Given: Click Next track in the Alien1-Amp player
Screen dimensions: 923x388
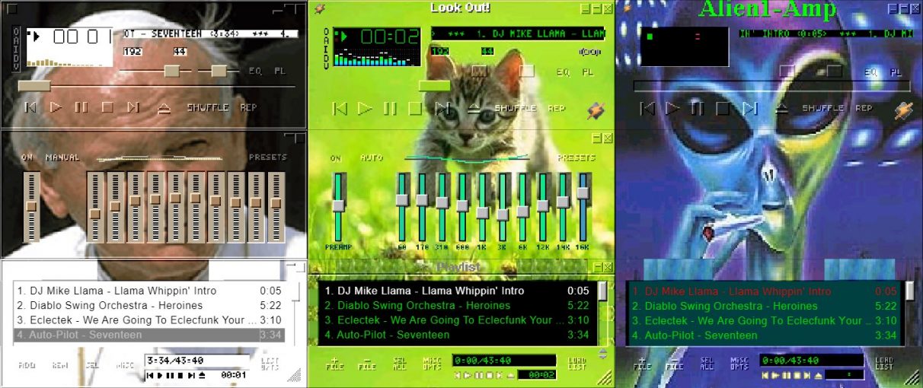Looking at the screenshot, I should pyautogui.click(x=749, y=108).
